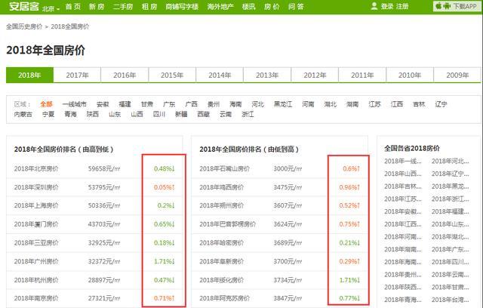Select 全部 in the region filter
Screen dimensions: 483x308
tap(47, 104)
